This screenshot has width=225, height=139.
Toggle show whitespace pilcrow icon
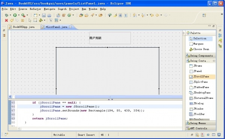point(126,15)
